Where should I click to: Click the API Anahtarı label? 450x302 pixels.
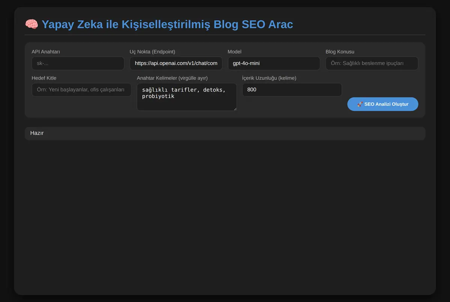[x=46, y=52]
